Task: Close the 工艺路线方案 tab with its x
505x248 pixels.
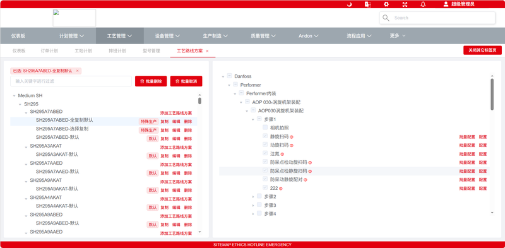Action: point(207,51)
